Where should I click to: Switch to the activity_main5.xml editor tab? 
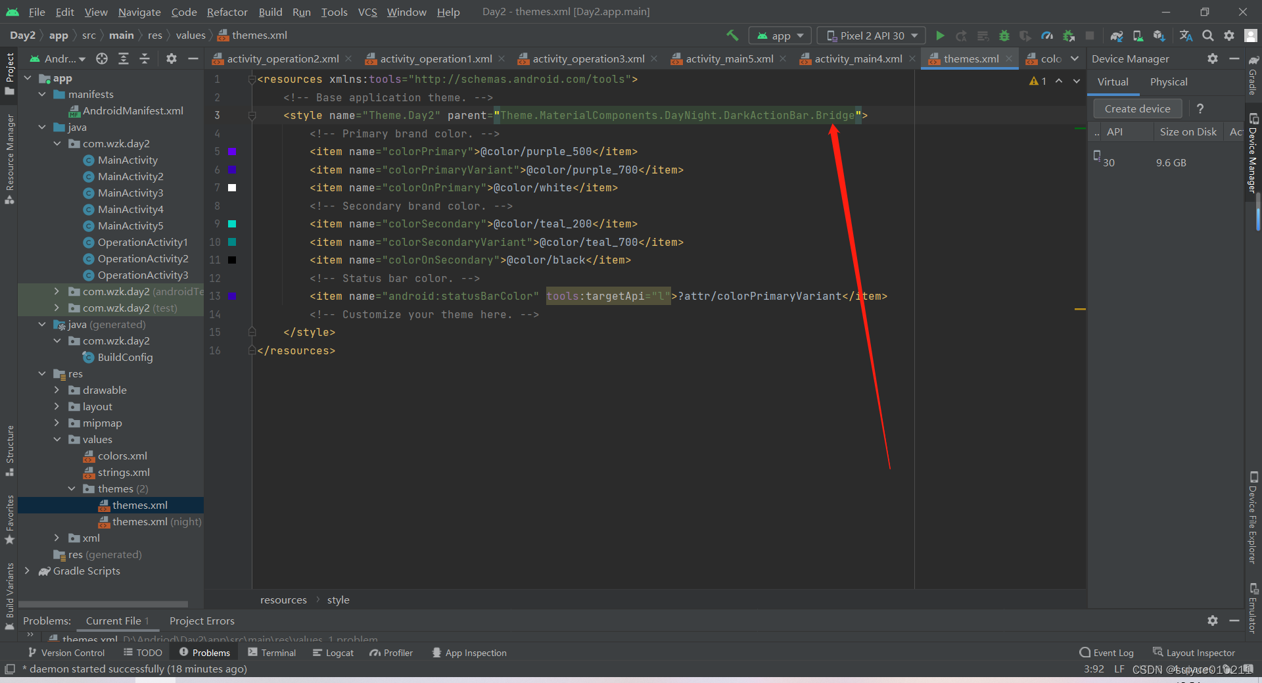click(728, 59)
